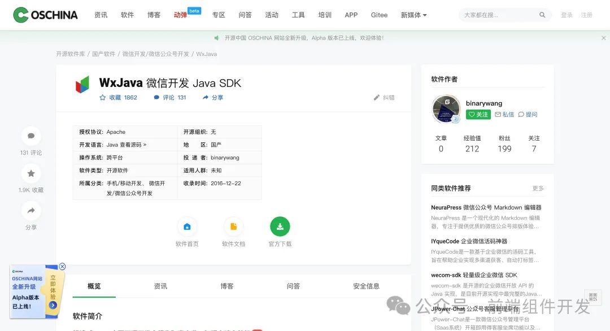Focus the 大家都在搜 search field

pos(499,15)
